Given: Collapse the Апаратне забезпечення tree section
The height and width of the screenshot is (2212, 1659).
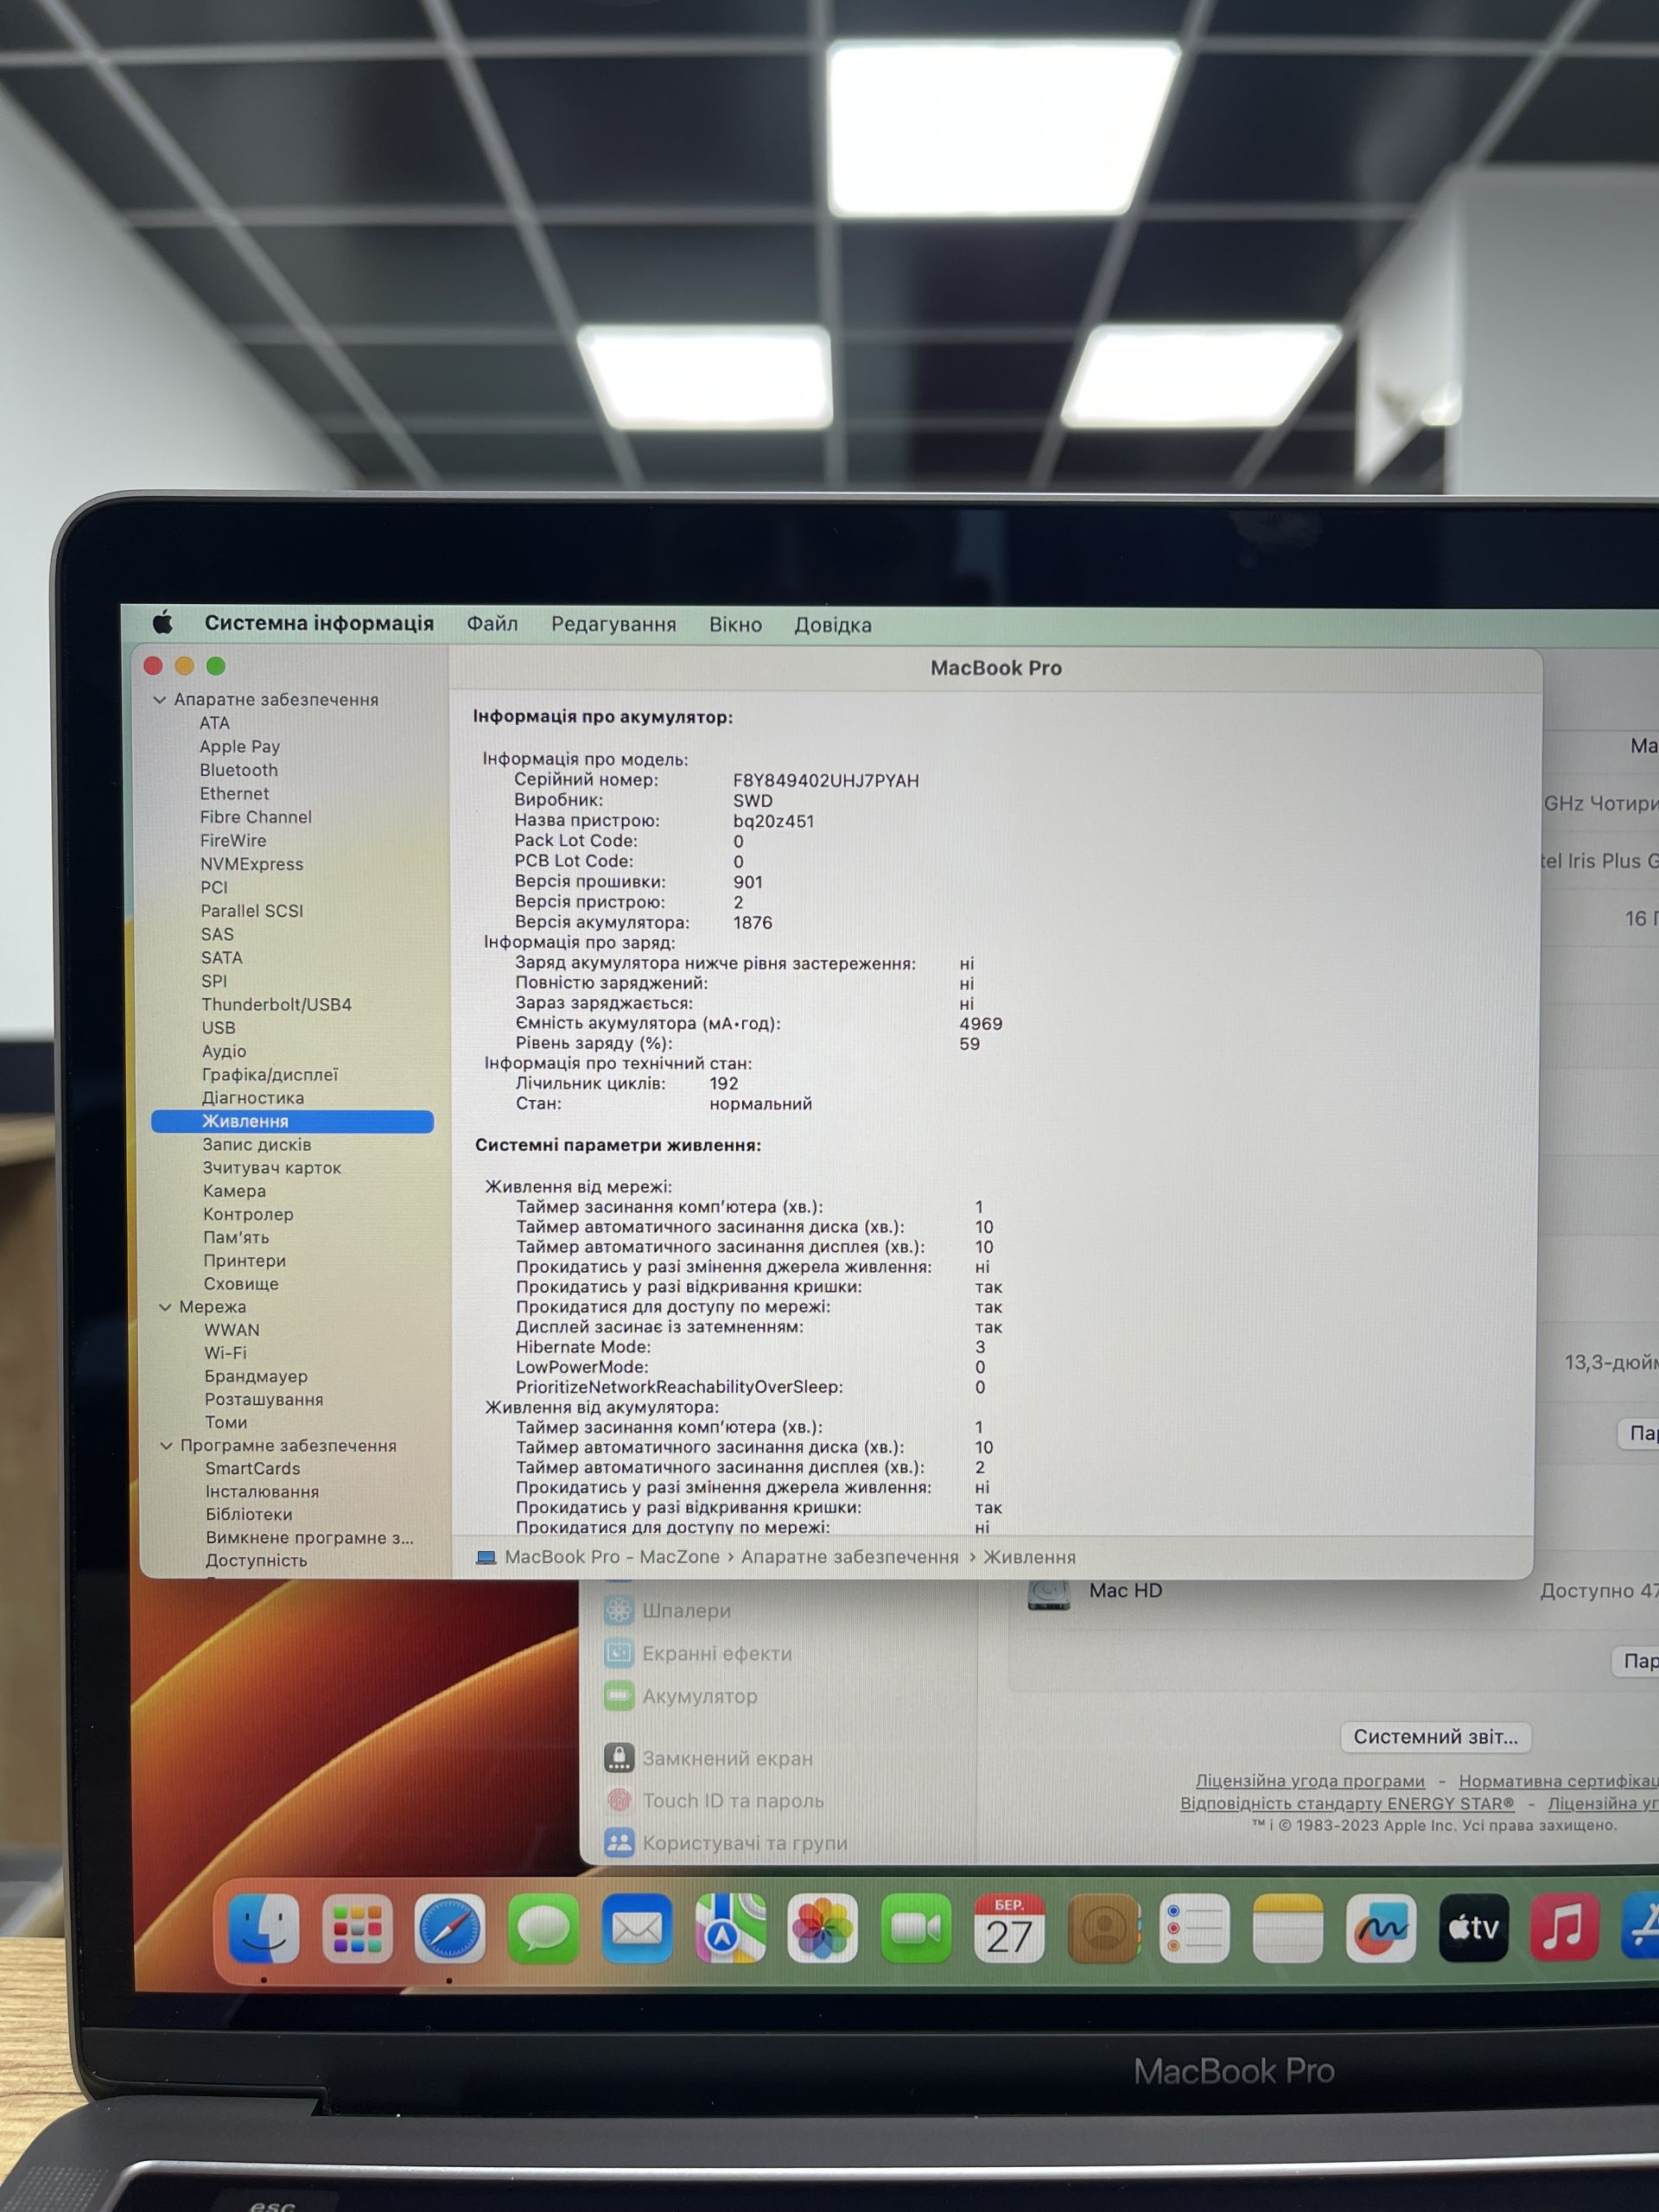Looking at the screenshot, I should pos(160,700).
